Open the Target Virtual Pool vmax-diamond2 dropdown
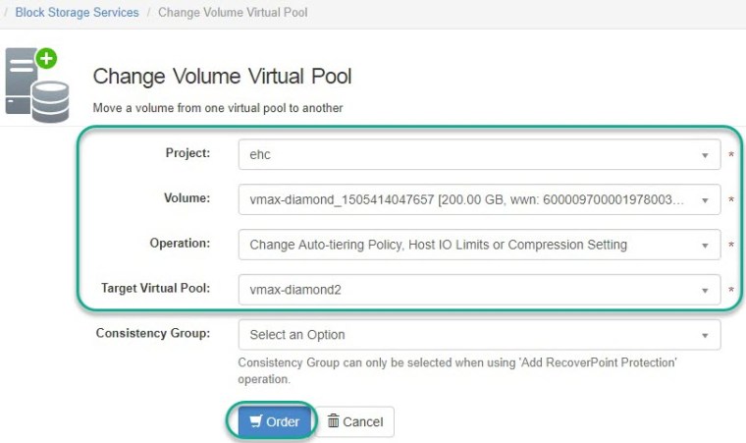Image resolution: width=746 pixels, height=443 pixels. pyautogui.click(x=471, y=291)
